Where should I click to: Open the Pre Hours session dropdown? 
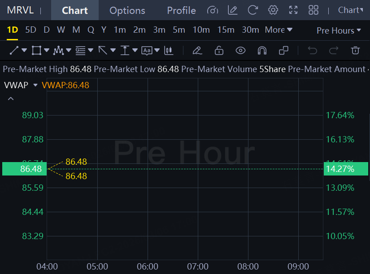339,30
